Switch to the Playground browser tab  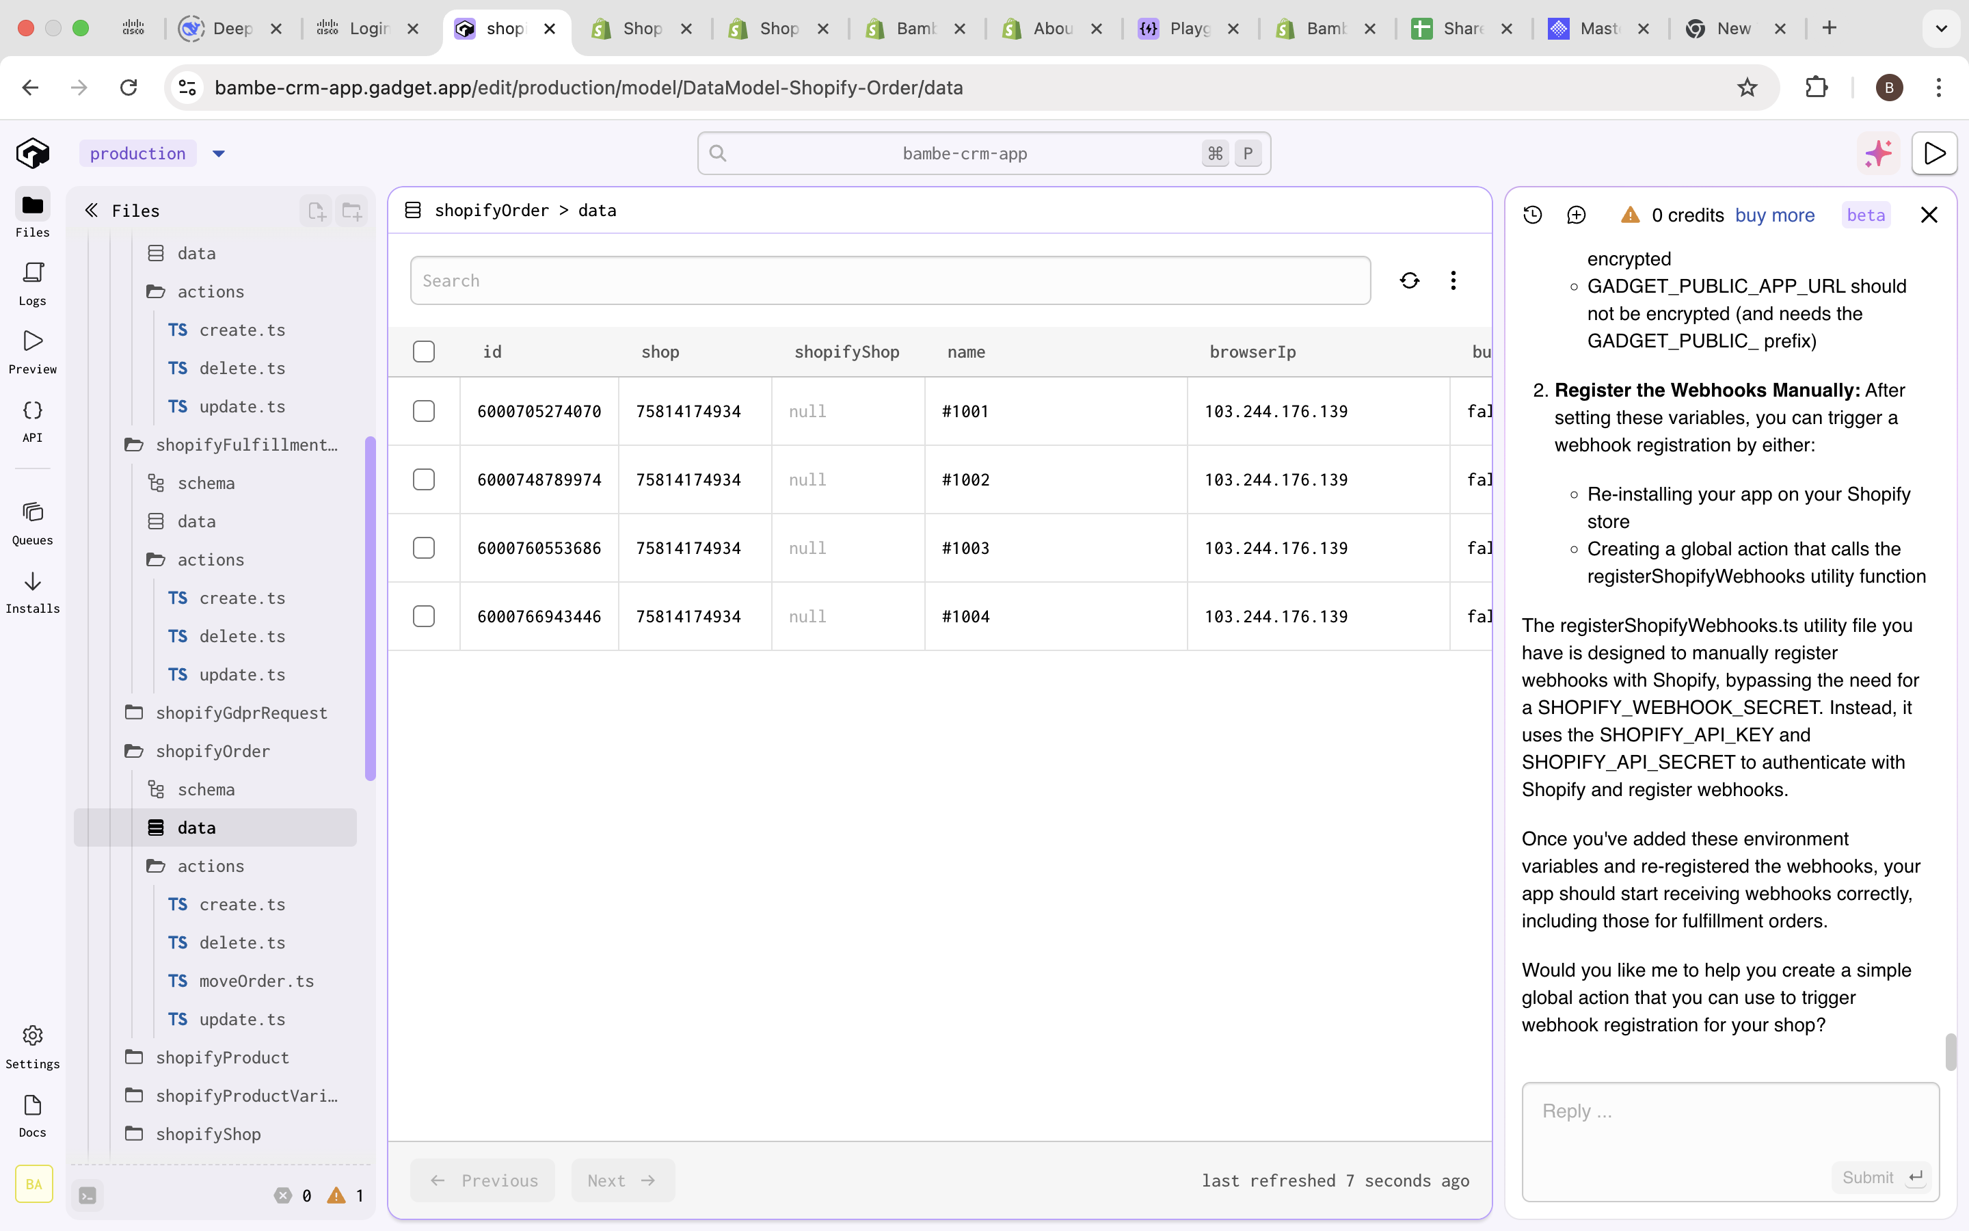pos(1188,29)
